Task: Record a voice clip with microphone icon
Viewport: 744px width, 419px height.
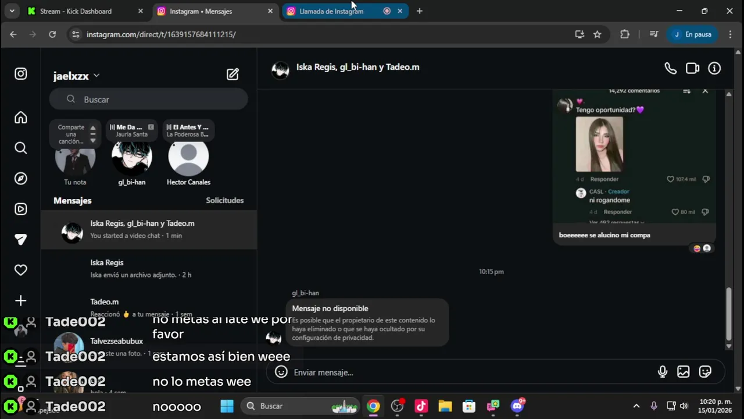Action: tap(663, 372)
